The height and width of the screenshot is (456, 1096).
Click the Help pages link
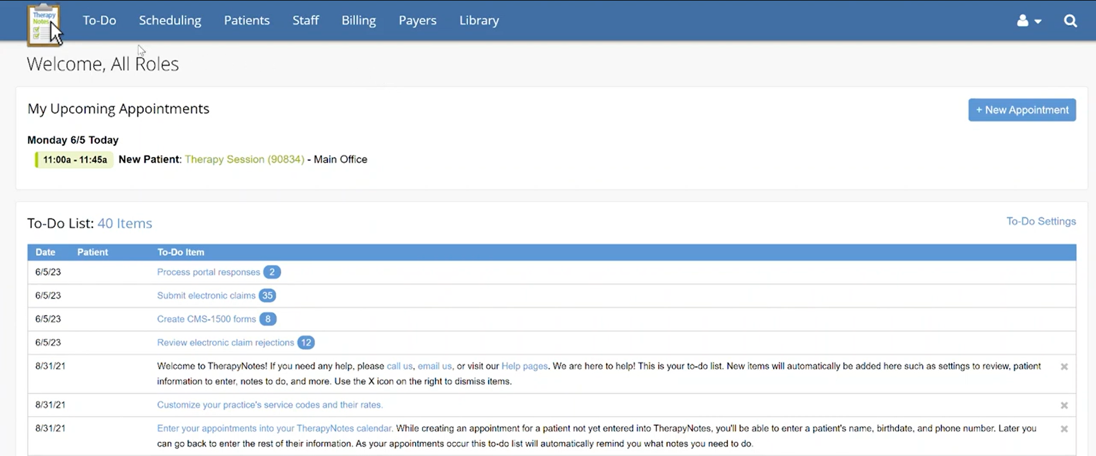pyautogui.click(x=524, y=366)
